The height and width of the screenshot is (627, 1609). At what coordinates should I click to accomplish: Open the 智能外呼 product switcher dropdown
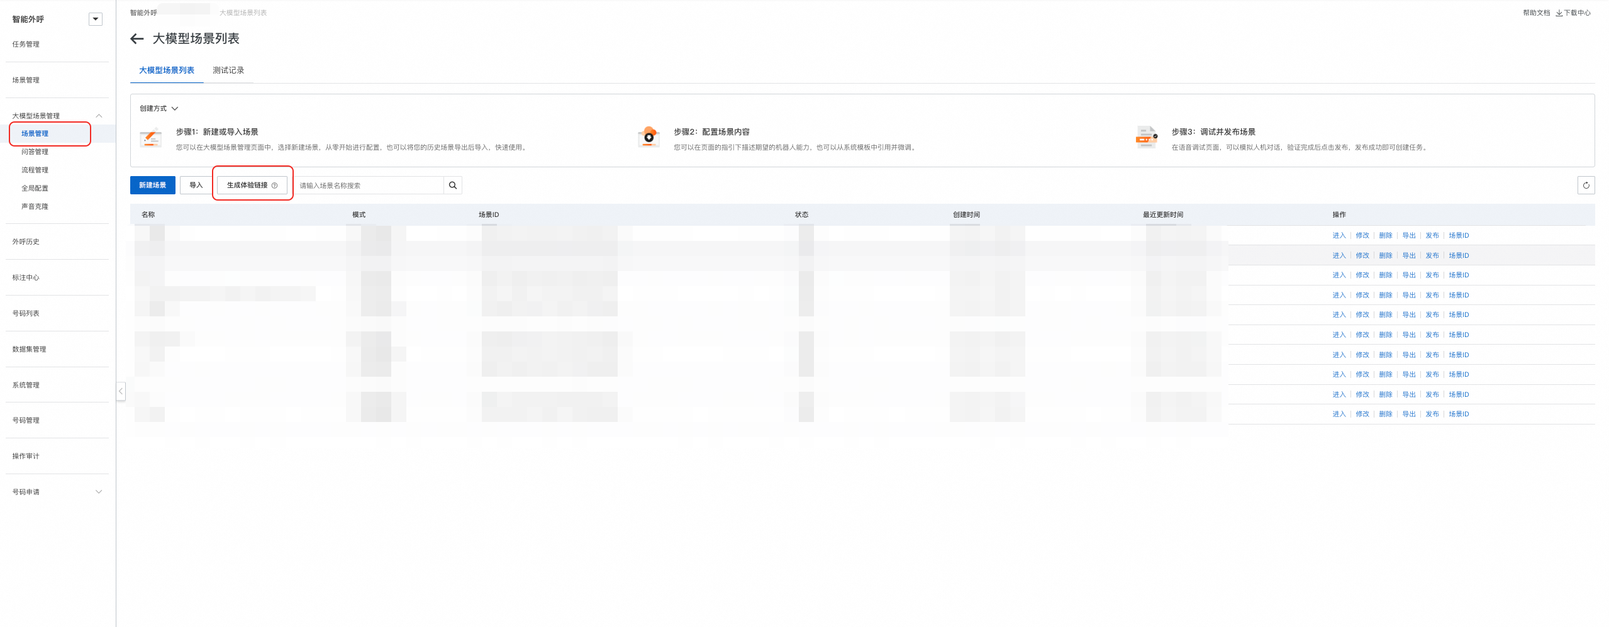96,19
